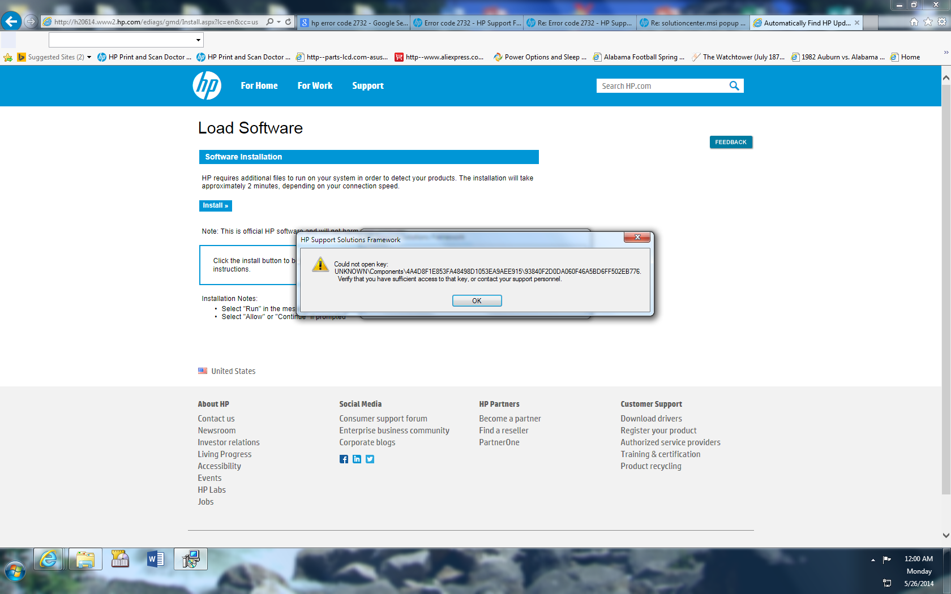Click the Refresh page icon

click(x=288, y=22)
